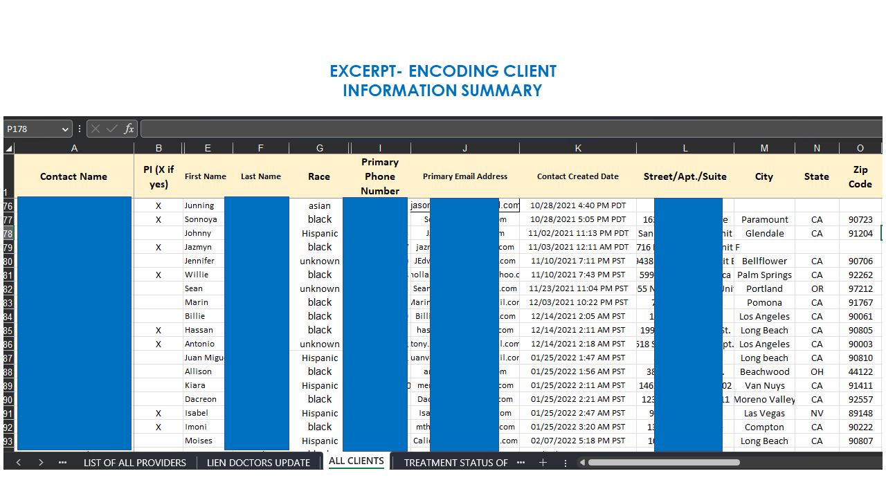Select column E header
Screen dimensions: 886x498
coord(208,148)
